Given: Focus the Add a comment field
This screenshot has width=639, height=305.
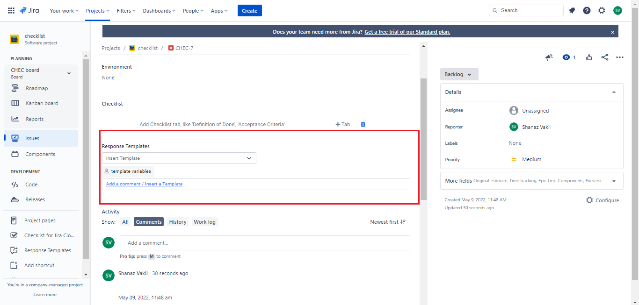Looking at the screenshot, I should pos(265,243).
